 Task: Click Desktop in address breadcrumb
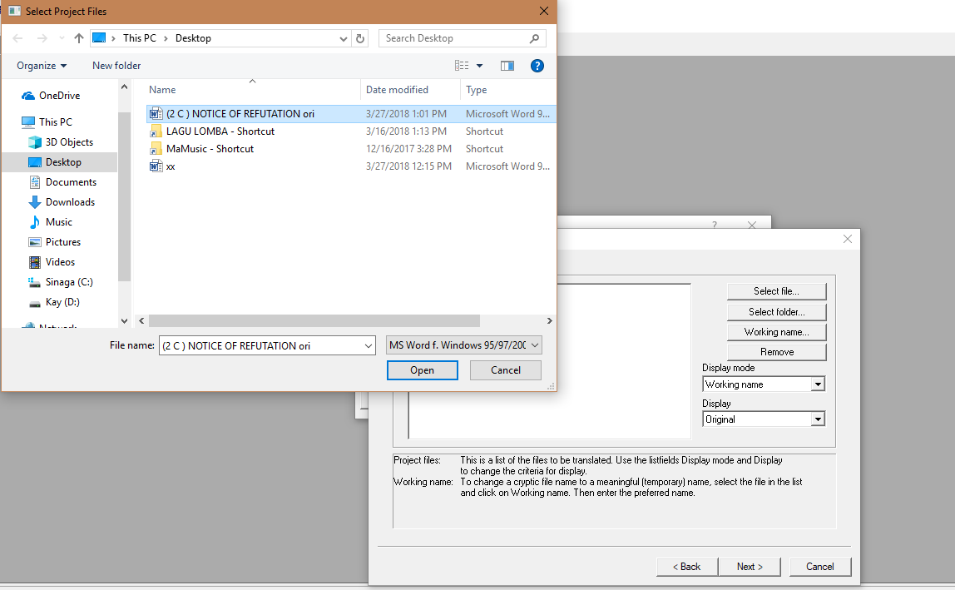tap(193, 38)
